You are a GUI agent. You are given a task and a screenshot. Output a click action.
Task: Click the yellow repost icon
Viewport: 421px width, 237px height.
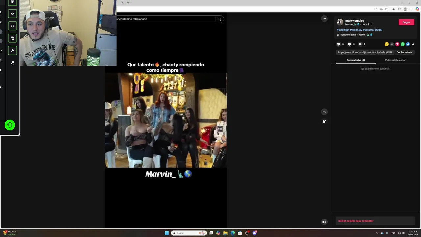click(x=387, y=44)
